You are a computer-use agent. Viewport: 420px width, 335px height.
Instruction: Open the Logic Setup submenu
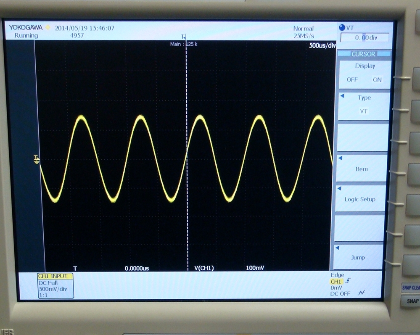pyautogui.click(x=360, y=199)
